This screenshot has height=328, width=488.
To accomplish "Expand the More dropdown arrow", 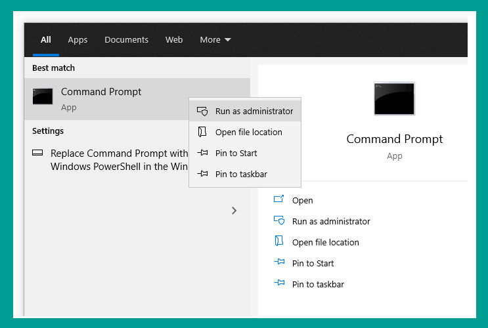I will click(x=227, y=40).
